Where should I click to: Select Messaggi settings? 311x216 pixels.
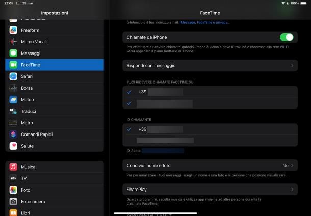pyautogui.click(x=55, y=53)
